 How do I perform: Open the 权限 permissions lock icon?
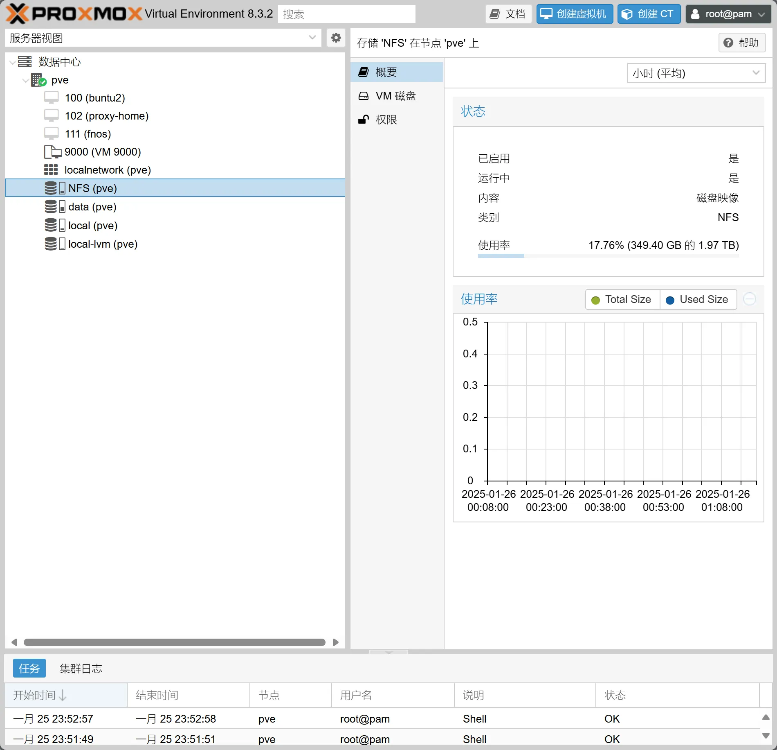(363, 120)
